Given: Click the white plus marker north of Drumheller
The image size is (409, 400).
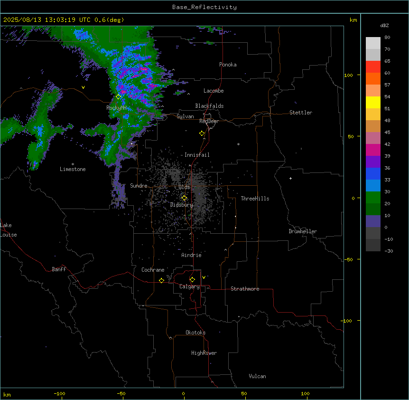Looking at the screenshot, I should pyautogui.click(x=290, y=178).
